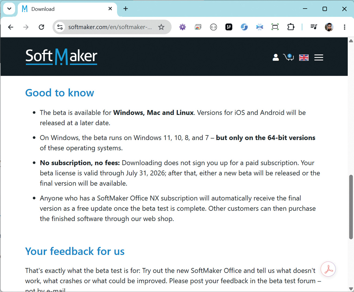Minimize the browser window
This screenshot has height=292, width=354.
(x=305, y=9)
